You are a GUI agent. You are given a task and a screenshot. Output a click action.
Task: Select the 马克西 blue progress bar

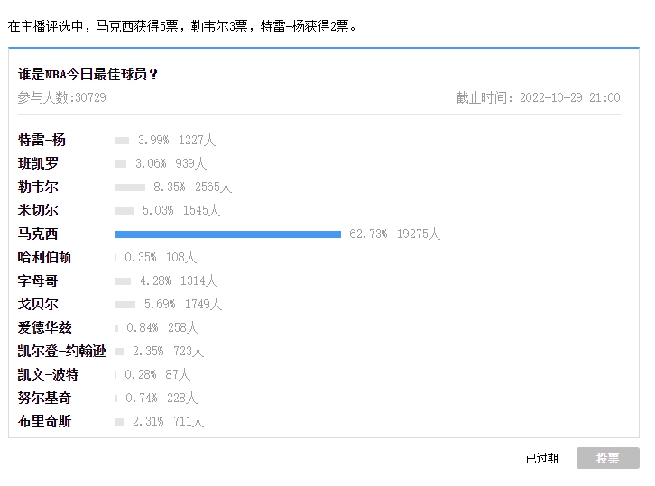228,234
